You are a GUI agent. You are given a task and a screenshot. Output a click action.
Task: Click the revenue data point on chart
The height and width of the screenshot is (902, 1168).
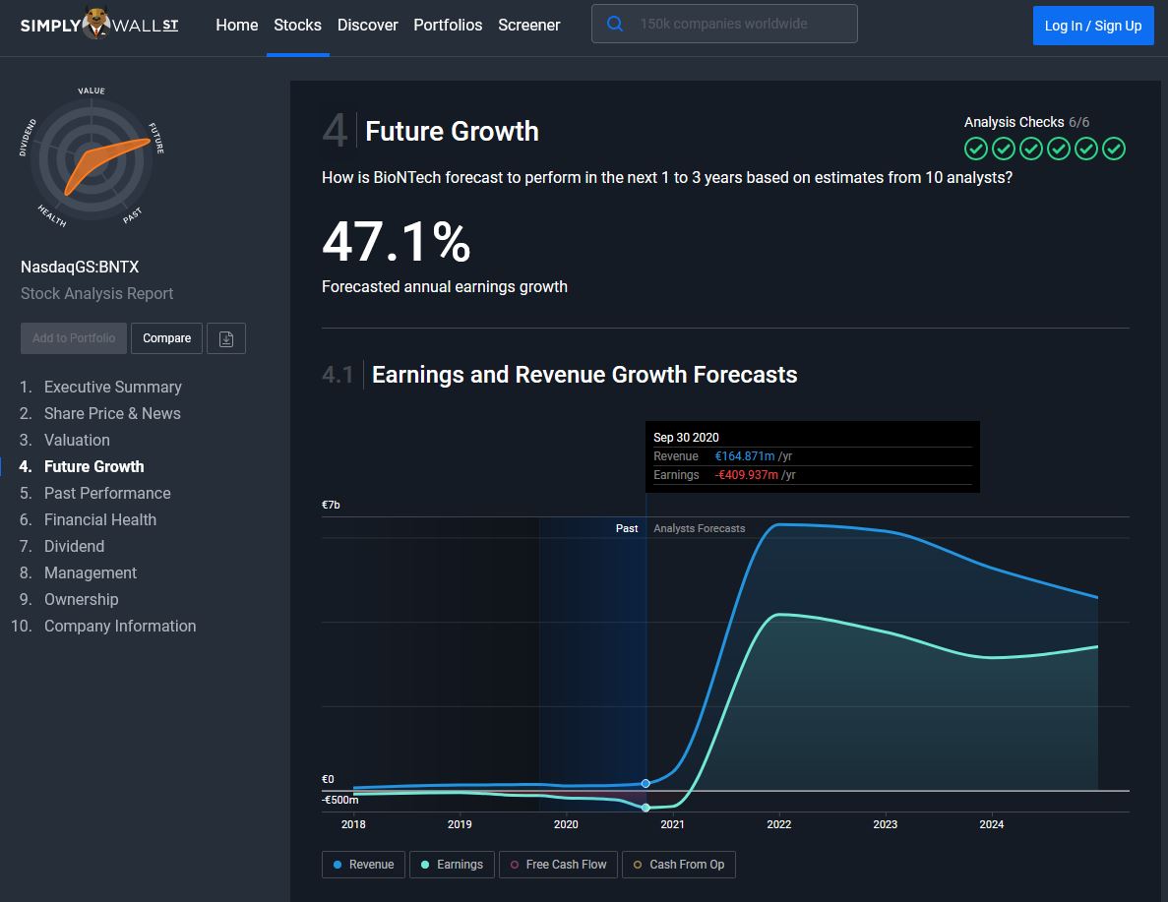[x=645, y=784]
